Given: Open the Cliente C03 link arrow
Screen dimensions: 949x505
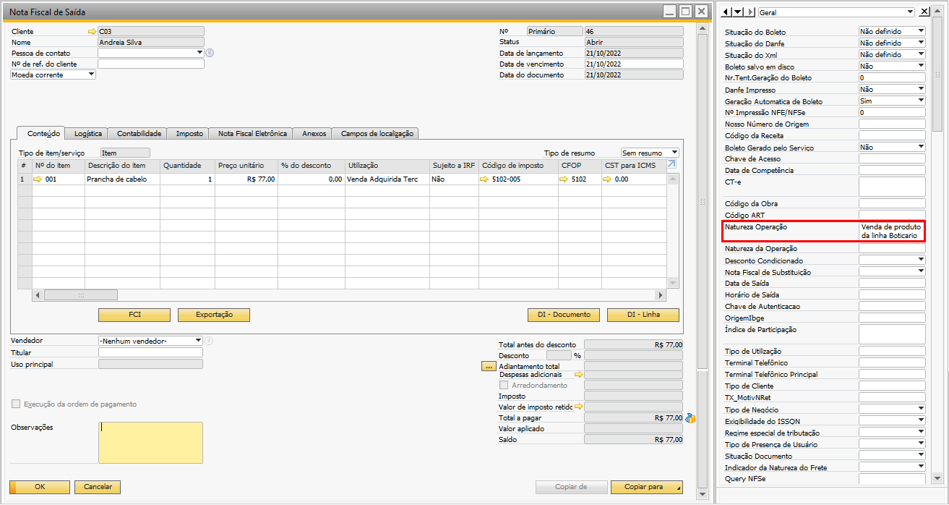Looking at the screenshot, I should (x=92, y=32).
